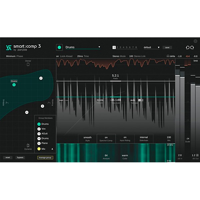Viewport: 200px width, 200px height.
Task: Click the sonible smart:comp logo icon
Action: pos(9,48)
